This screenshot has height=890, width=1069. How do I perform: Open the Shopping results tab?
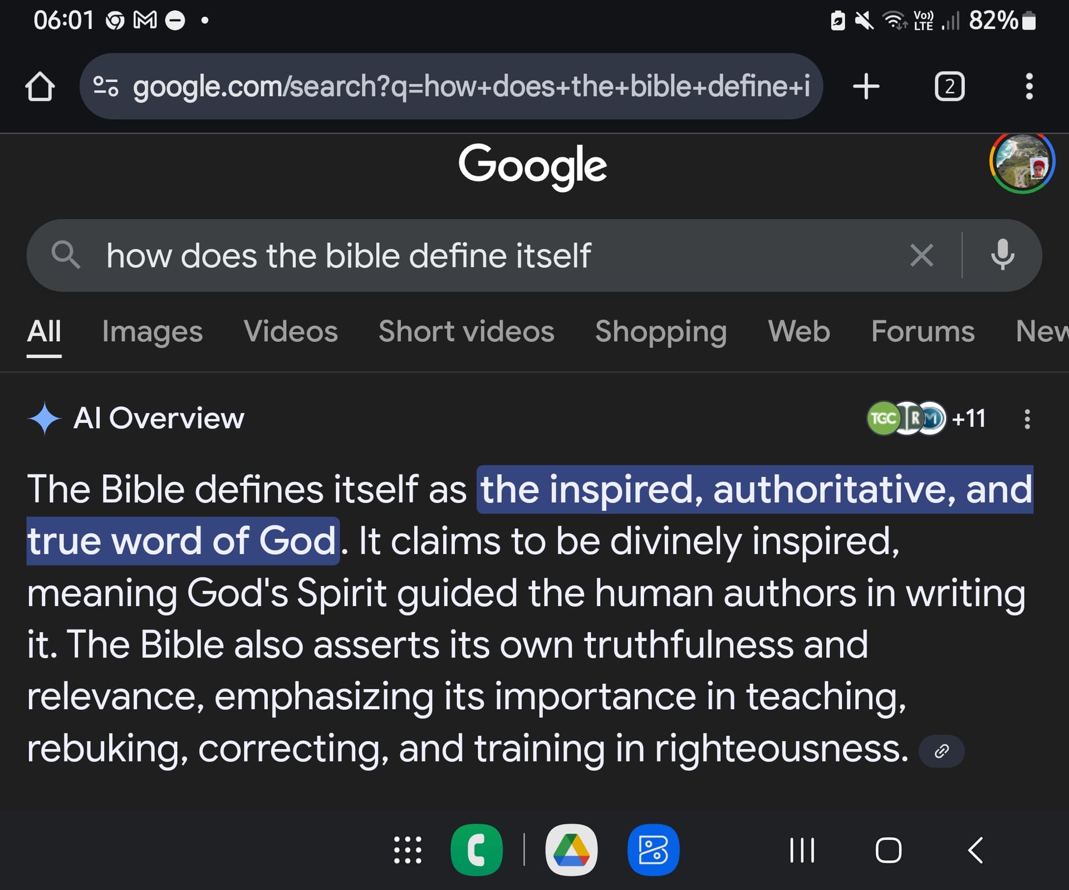[661, 332]
